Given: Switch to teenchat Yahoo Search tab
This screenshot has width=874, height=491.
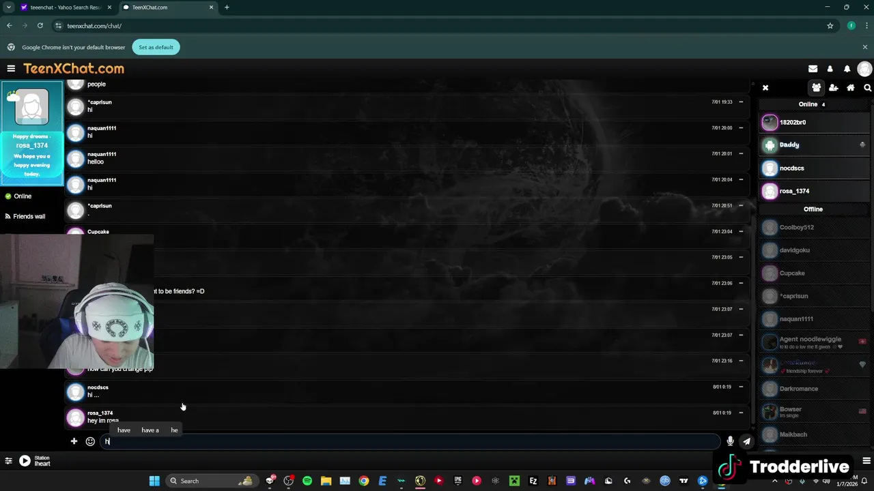Looking at the screenshot, I should coord(64,8).
